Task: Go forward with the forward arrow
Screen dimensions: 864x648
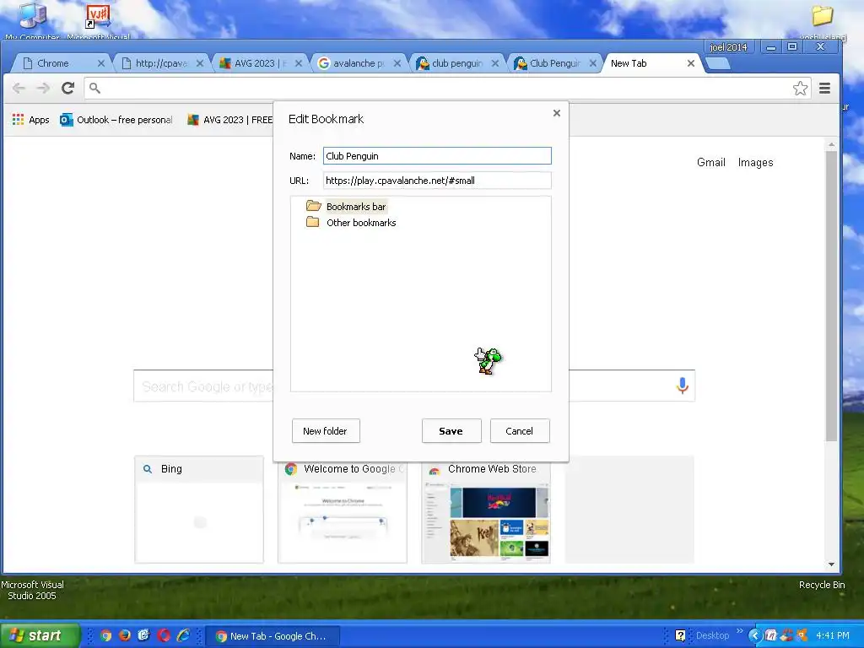Action: [43, 88]
